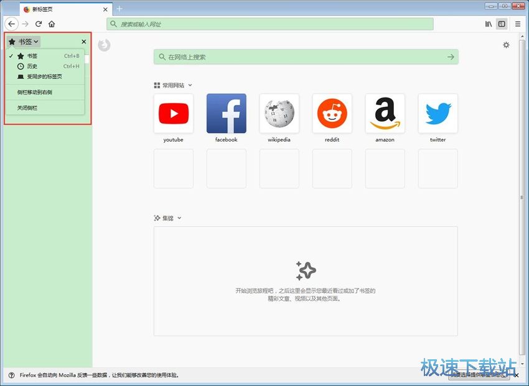The width and height of the screenshot is (529, 386).
Task: Open a new tab with plus button
Action: pyautogui.click(x=119, y=9)
